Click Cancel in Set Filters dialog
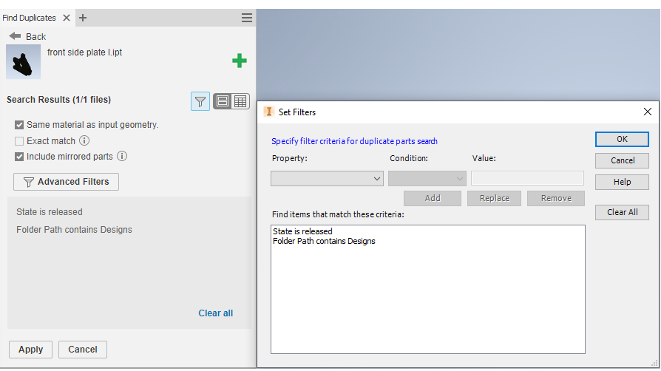 (x=622, y=160)
